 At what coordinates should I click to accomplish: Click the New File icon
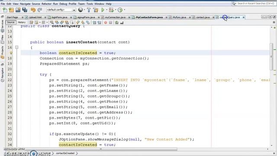(5, 10)
